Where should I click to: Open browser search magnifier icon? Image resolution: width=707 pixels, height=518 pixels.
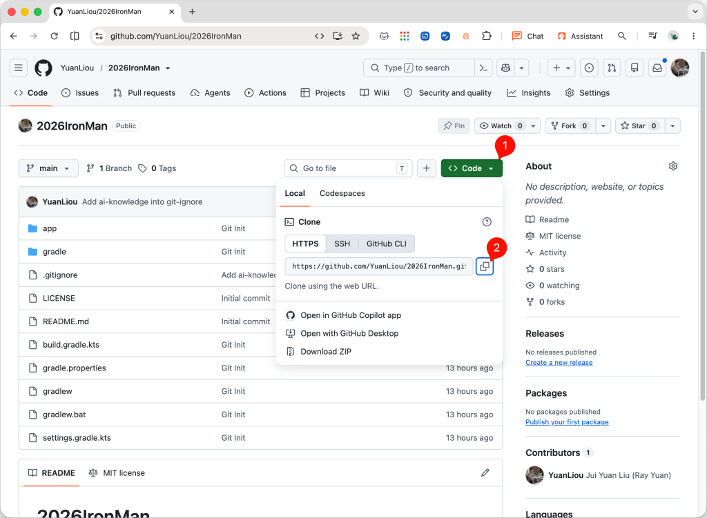pyautogui.click(x=622, y=36)
